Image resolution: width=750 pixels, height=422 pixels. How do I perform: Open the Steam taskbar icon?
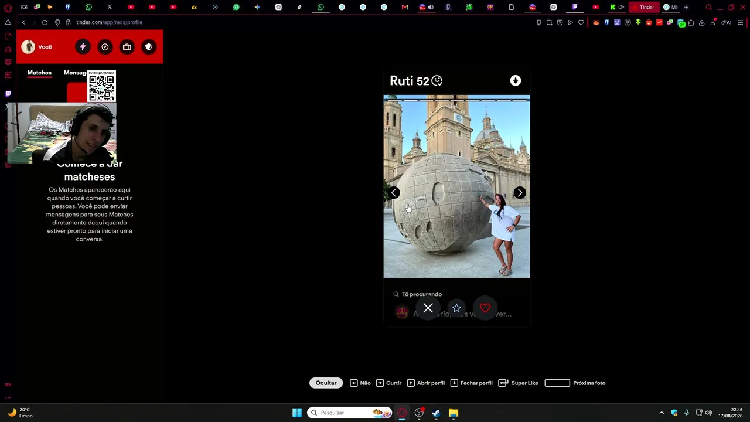[x=436, y=413]
